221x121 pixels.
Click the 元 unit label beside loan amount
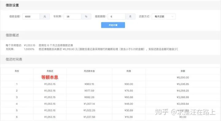click(45, 16)
